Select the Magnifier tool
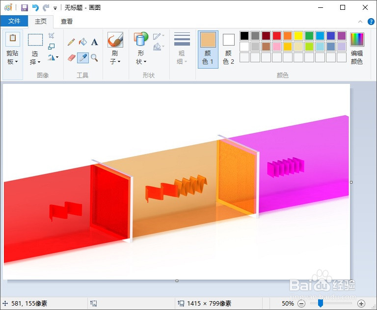Image resolution: width=377 pixels, height=310 pixels. click(x=94, y=58)
